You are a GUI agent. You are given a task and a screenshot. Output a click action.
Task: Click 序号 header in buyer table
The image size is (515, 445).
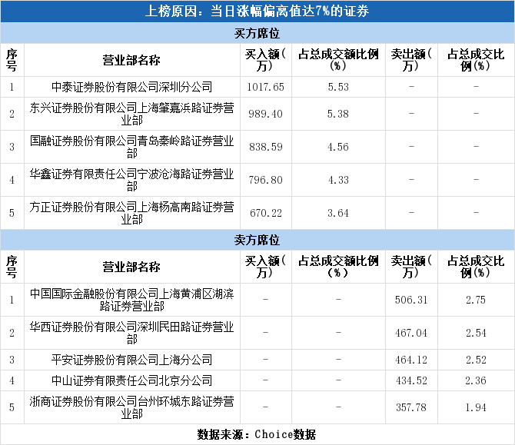click(x=12, y=60)
